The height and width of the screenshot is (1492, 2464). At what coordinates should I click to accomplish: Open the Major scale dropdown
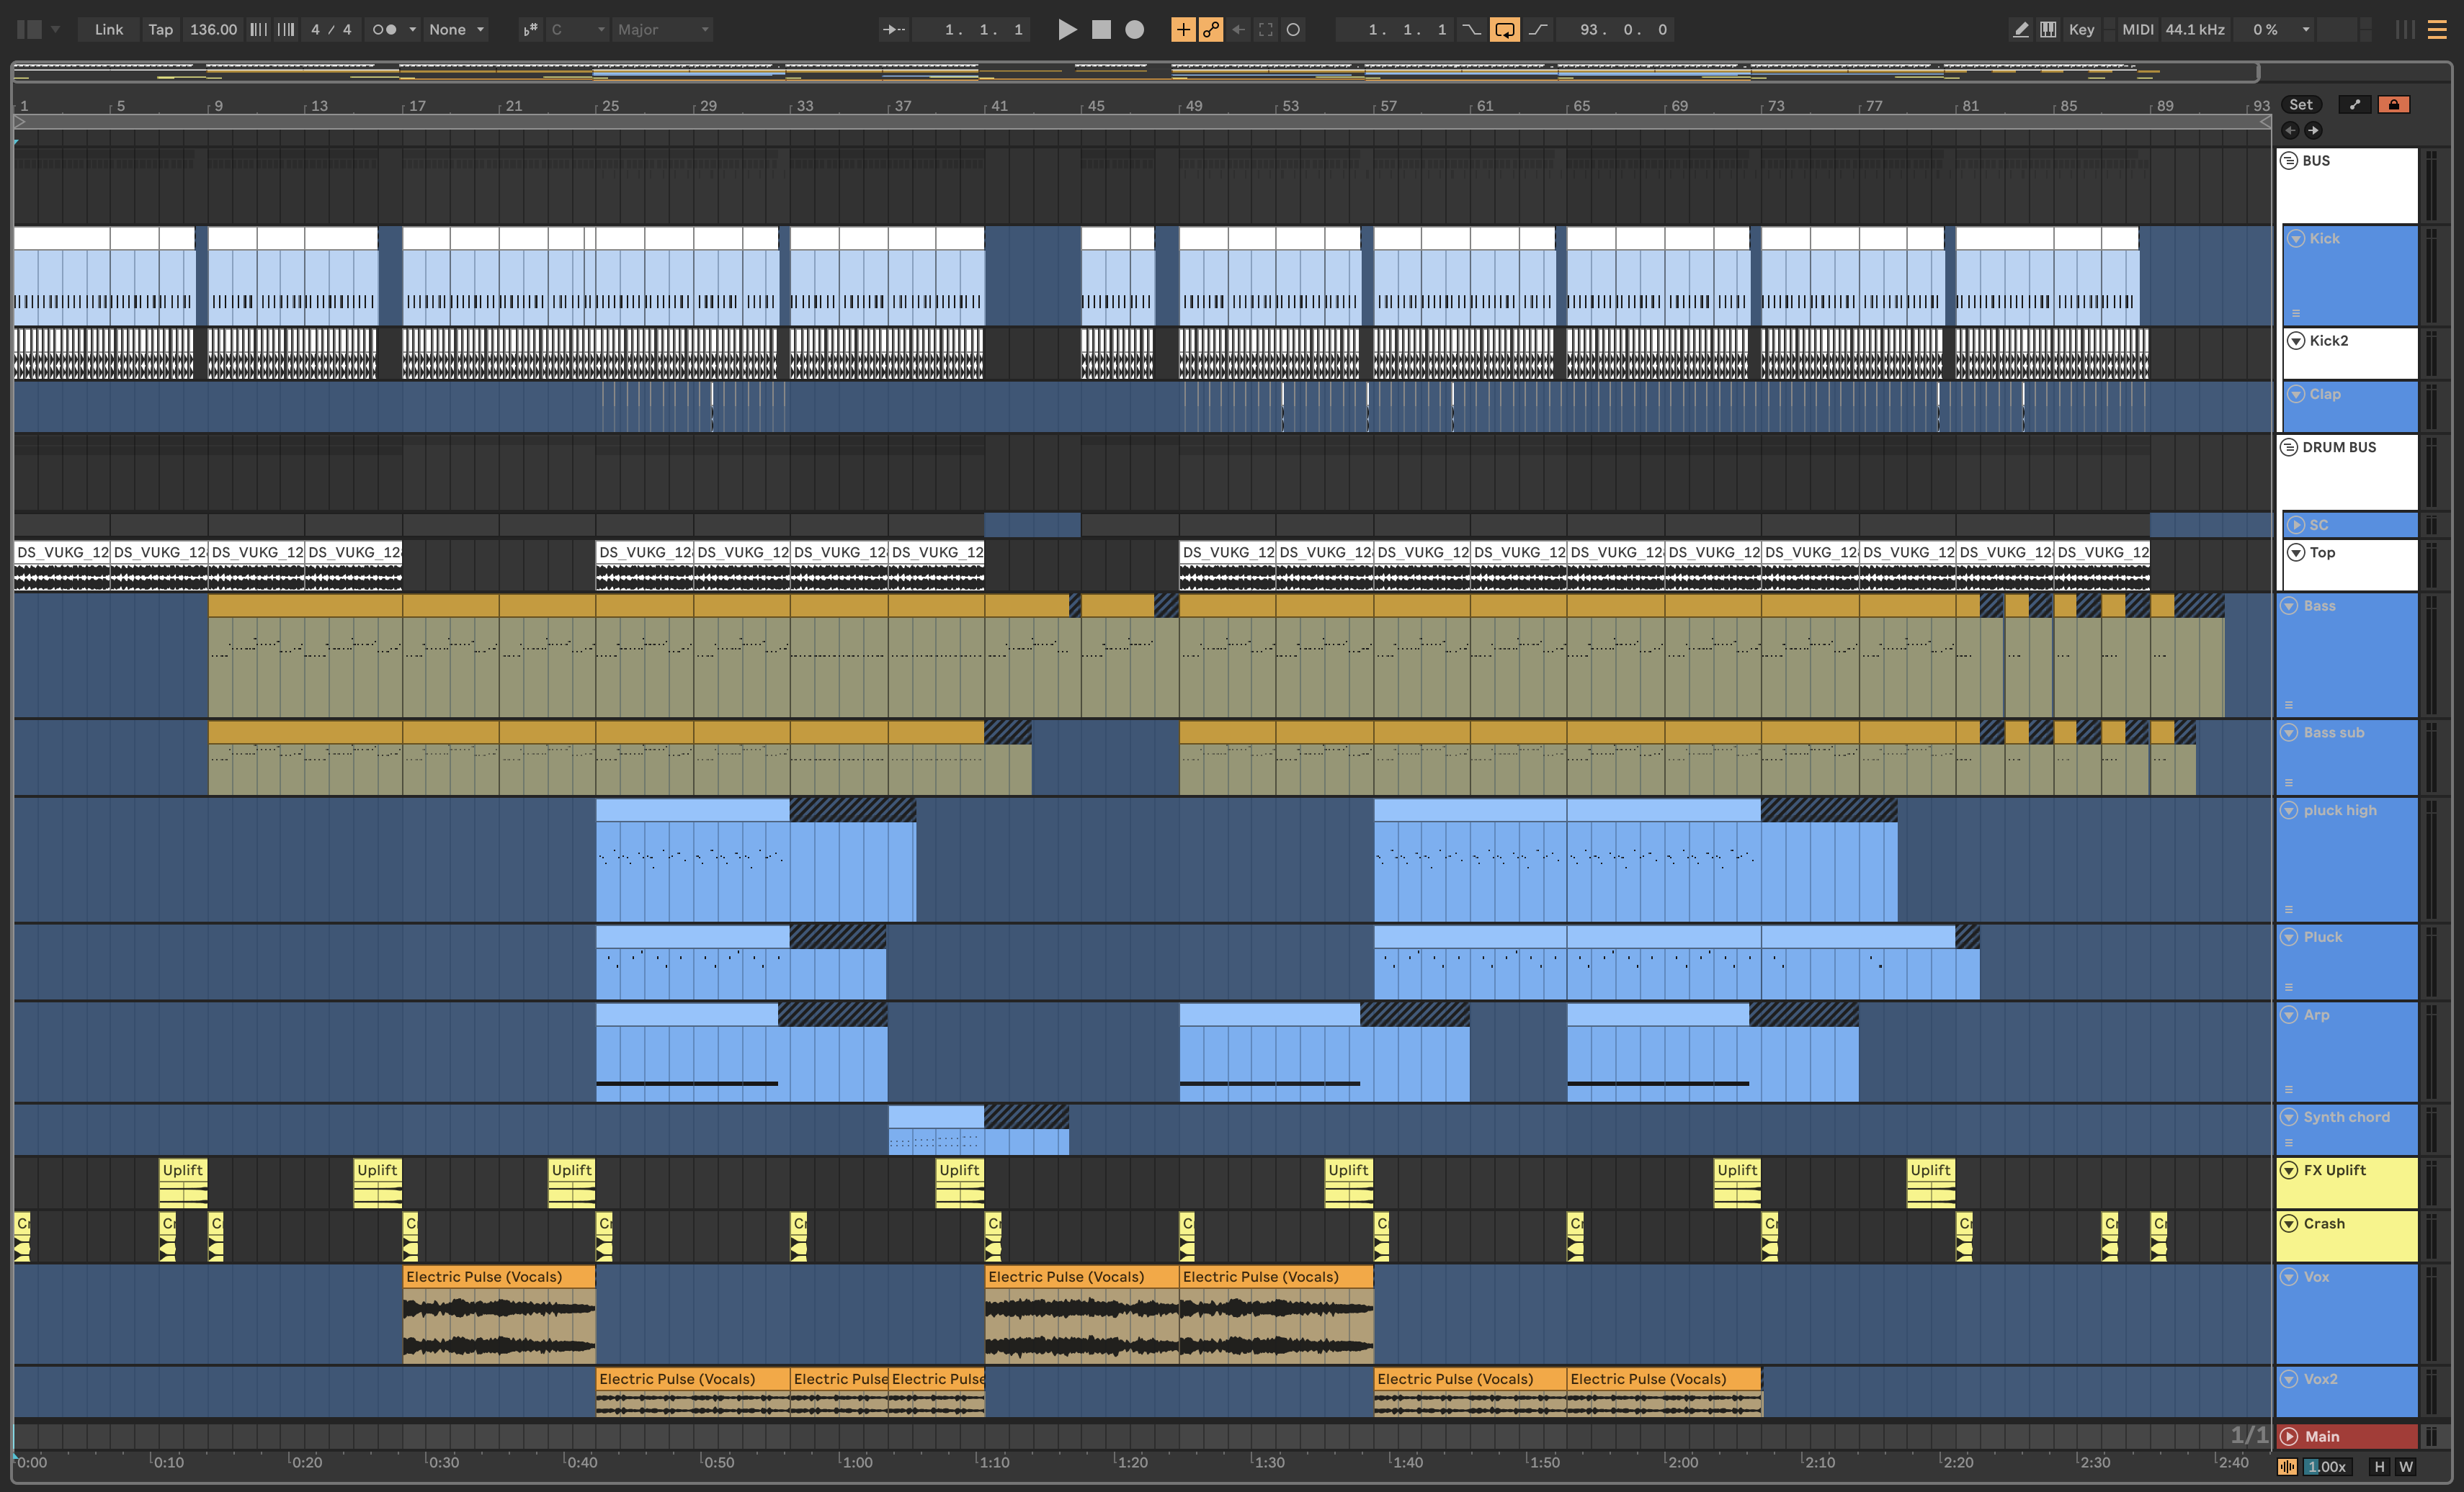point(662,30)
